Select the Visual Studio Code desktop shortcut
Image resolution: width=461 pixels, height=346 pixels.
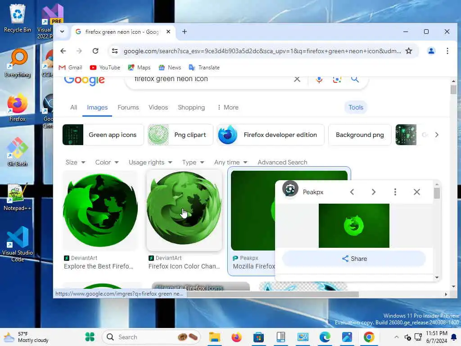pyautogui.click(x=18, y=244)
